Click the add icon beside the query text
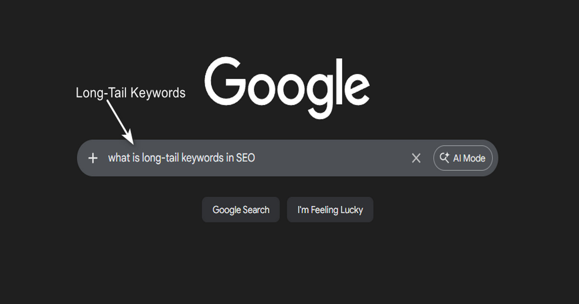The image size is (579, 304). (93, 158)
